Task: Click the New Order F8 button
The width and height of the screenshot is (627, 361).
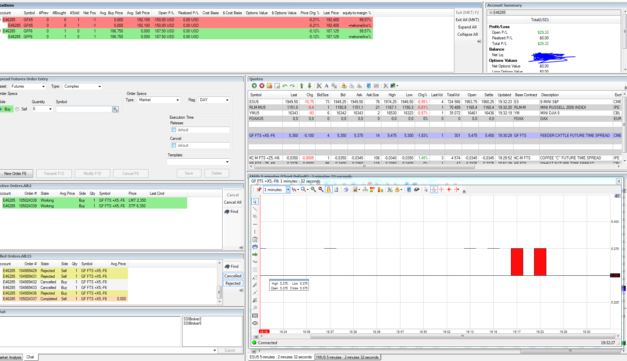Action: coord(15,174)
